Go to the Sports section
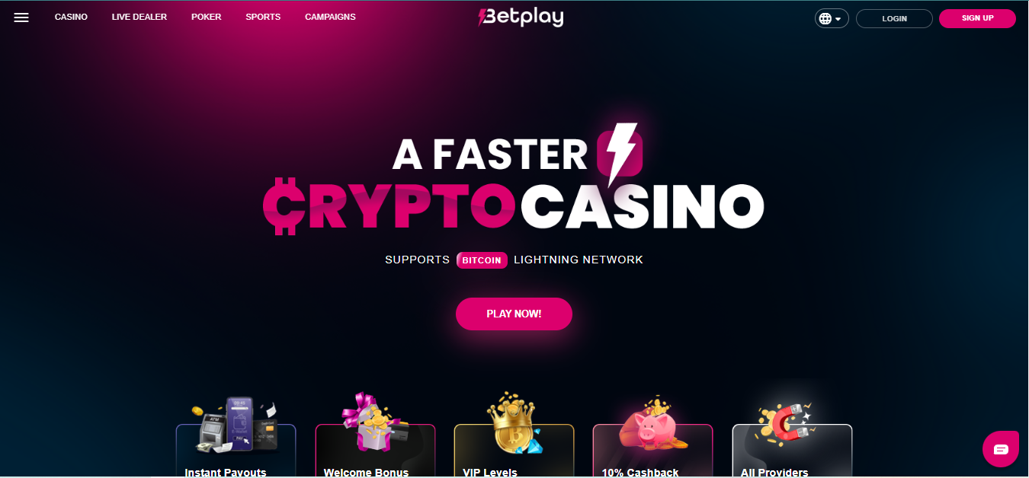This screenshot has width=1029, height=478. tap(263, 17)
